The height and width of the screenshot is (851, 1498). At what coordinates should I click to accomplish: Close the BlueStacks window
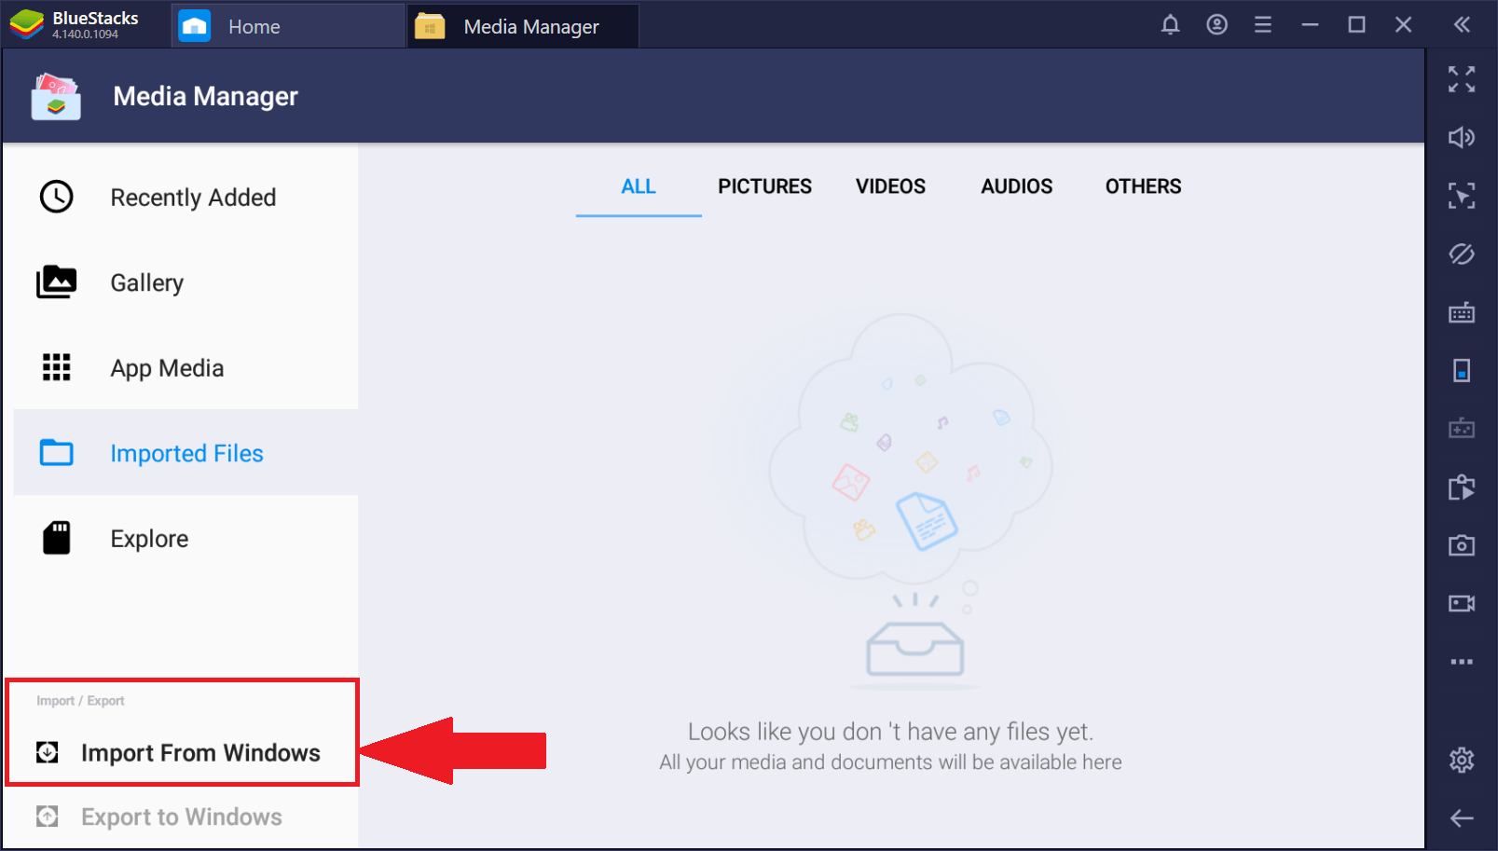coord(1403,25)
